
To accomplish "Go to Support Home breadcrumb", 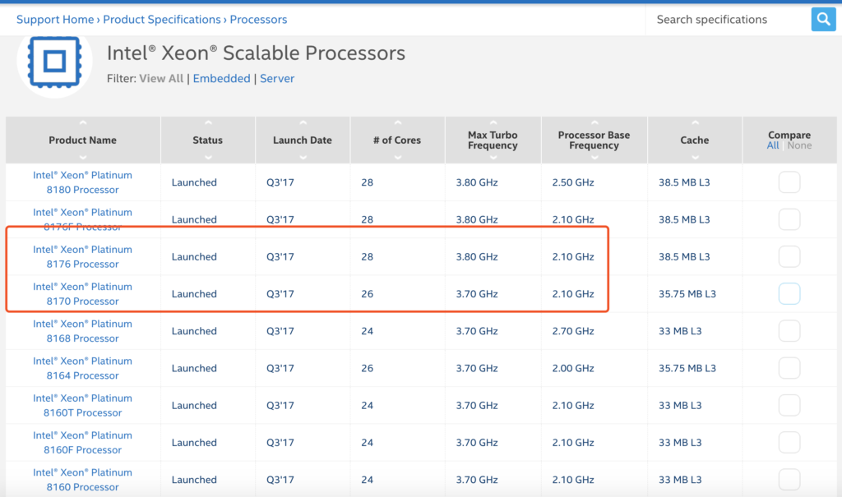I will (55, 20).
